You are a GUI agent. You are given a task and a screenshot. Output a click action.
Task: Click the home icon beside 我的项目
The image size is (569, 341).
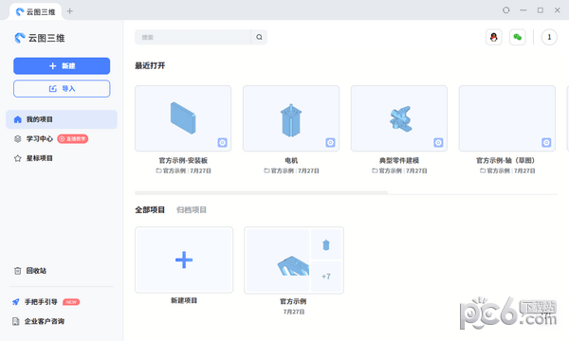[17, 119]
